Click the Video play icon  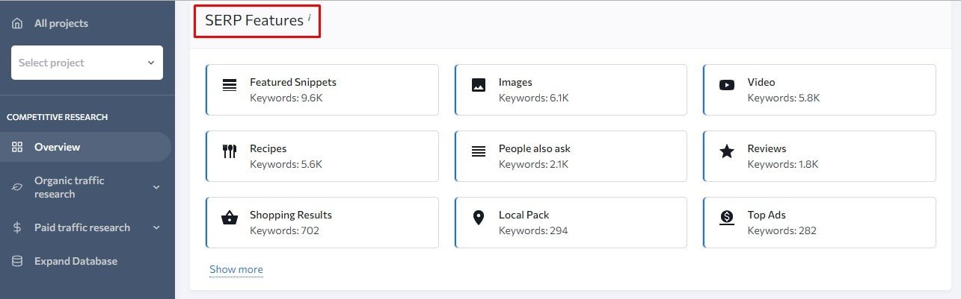(727, 85)
